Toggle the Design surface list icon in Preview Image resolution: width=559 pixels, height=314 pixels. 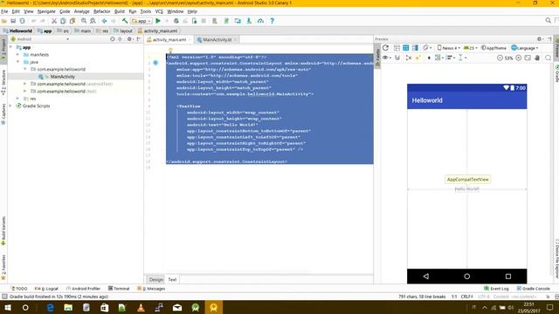pyautogui.click(x=397, y=48)
